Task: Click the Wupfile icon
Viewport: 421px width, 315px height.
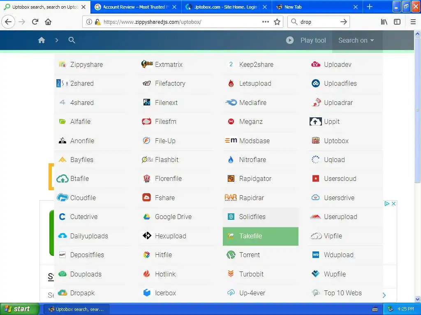Action: (315, 274)
